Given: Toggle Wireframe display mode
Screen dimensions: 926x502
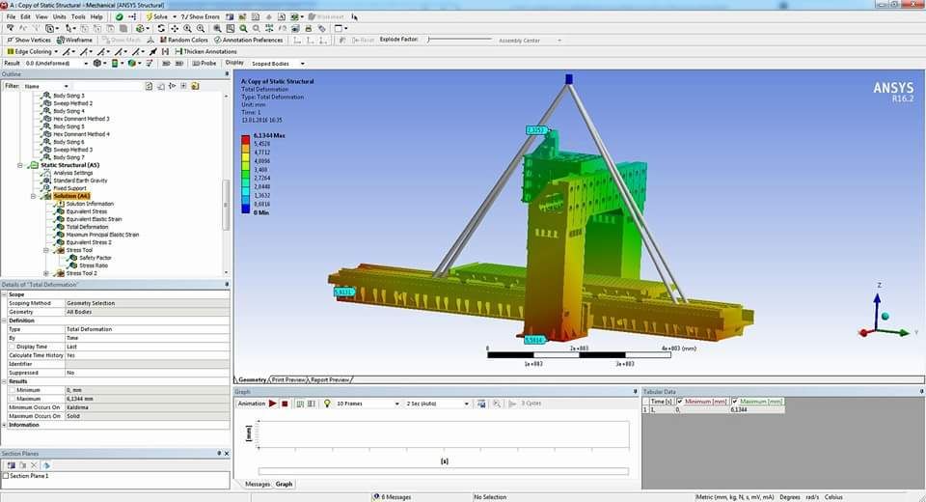Looking at the screenshot, I should 74,40.
